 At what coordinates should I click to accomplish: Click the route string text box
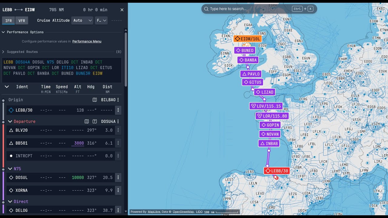[x=62, y=70]
